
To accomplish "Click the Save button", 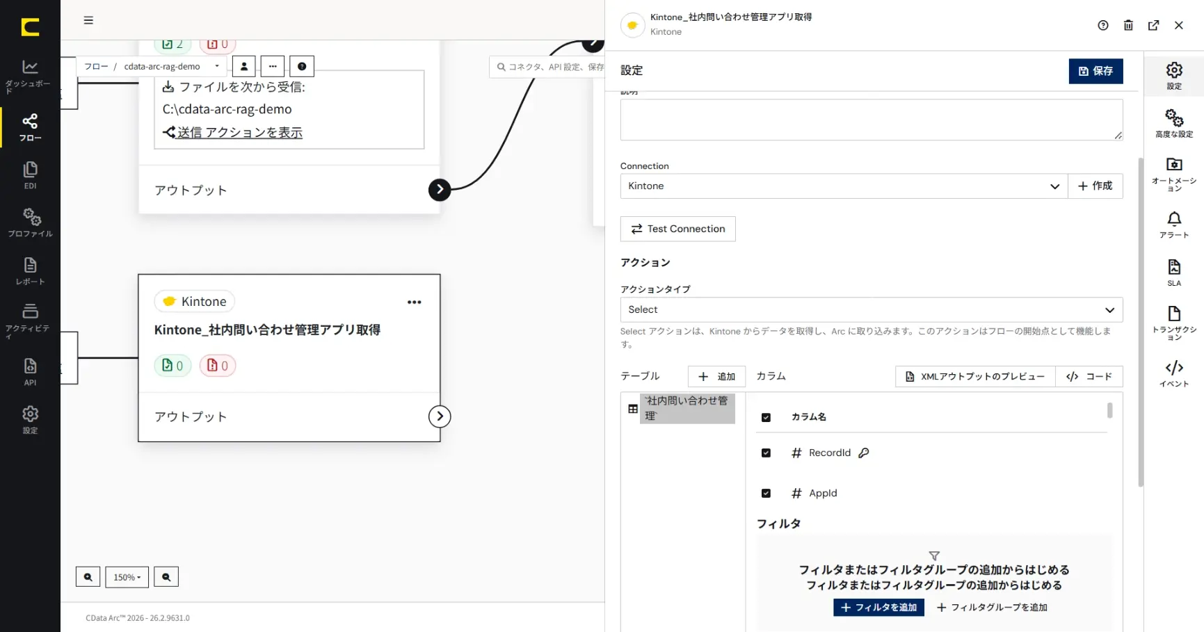I will click(x=1095, y=71).
